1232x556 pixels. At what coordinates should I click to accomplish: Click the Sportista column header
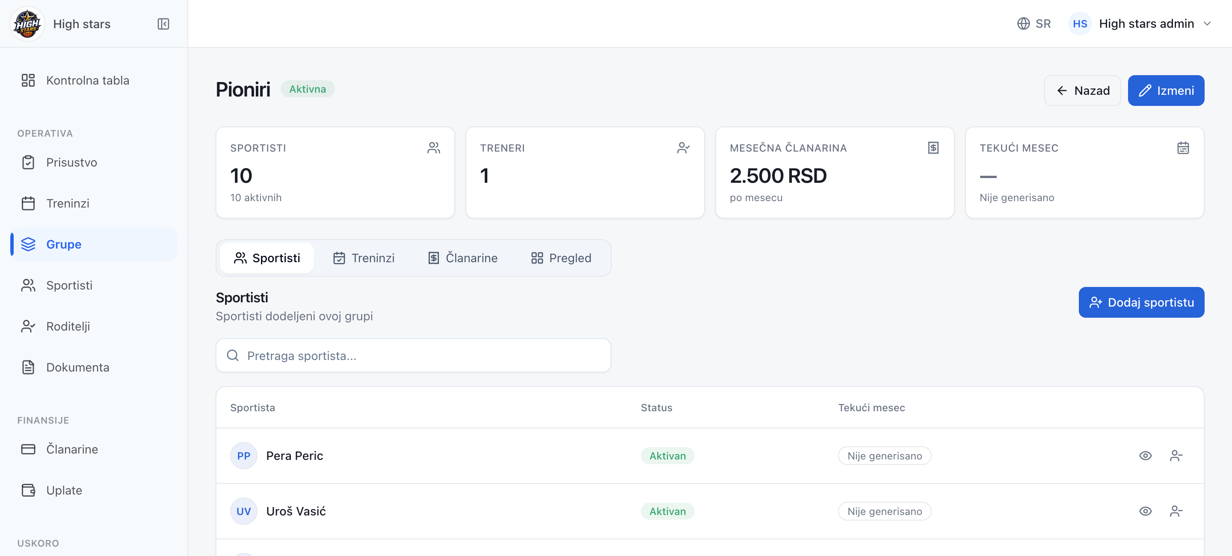point(252,407)
